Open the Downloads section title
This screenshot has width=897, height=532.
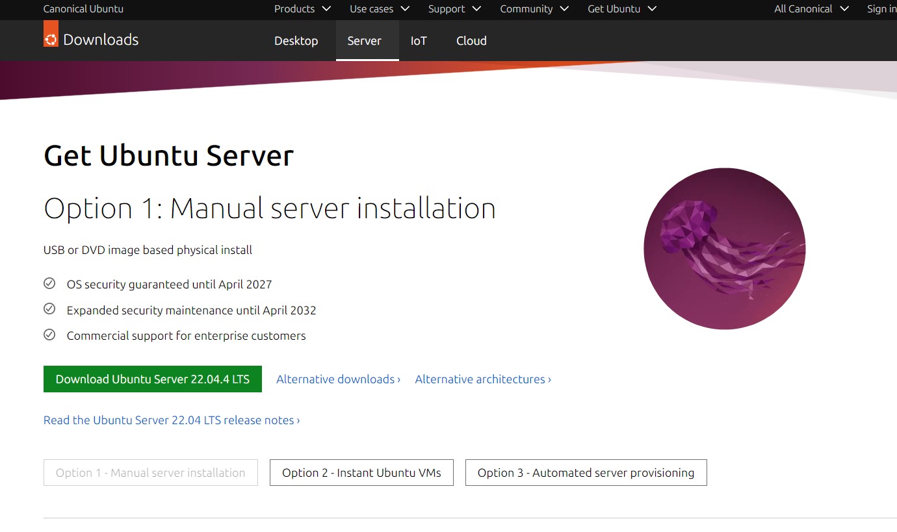pos(101,40)
